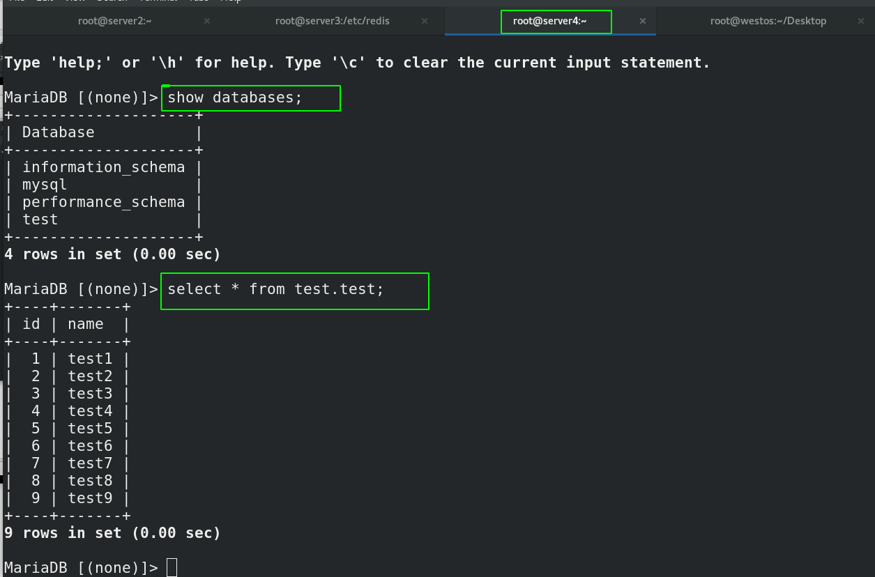Close the root@server3:/etc/redis tab
Image resolution: width=875 pixels, height=577 pixels.
pyautogui.click(x=424, y=21)
